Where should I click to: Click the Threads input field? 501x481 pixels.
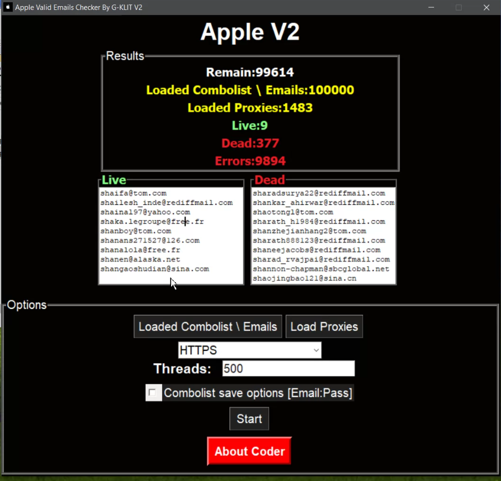coord(288,368)
